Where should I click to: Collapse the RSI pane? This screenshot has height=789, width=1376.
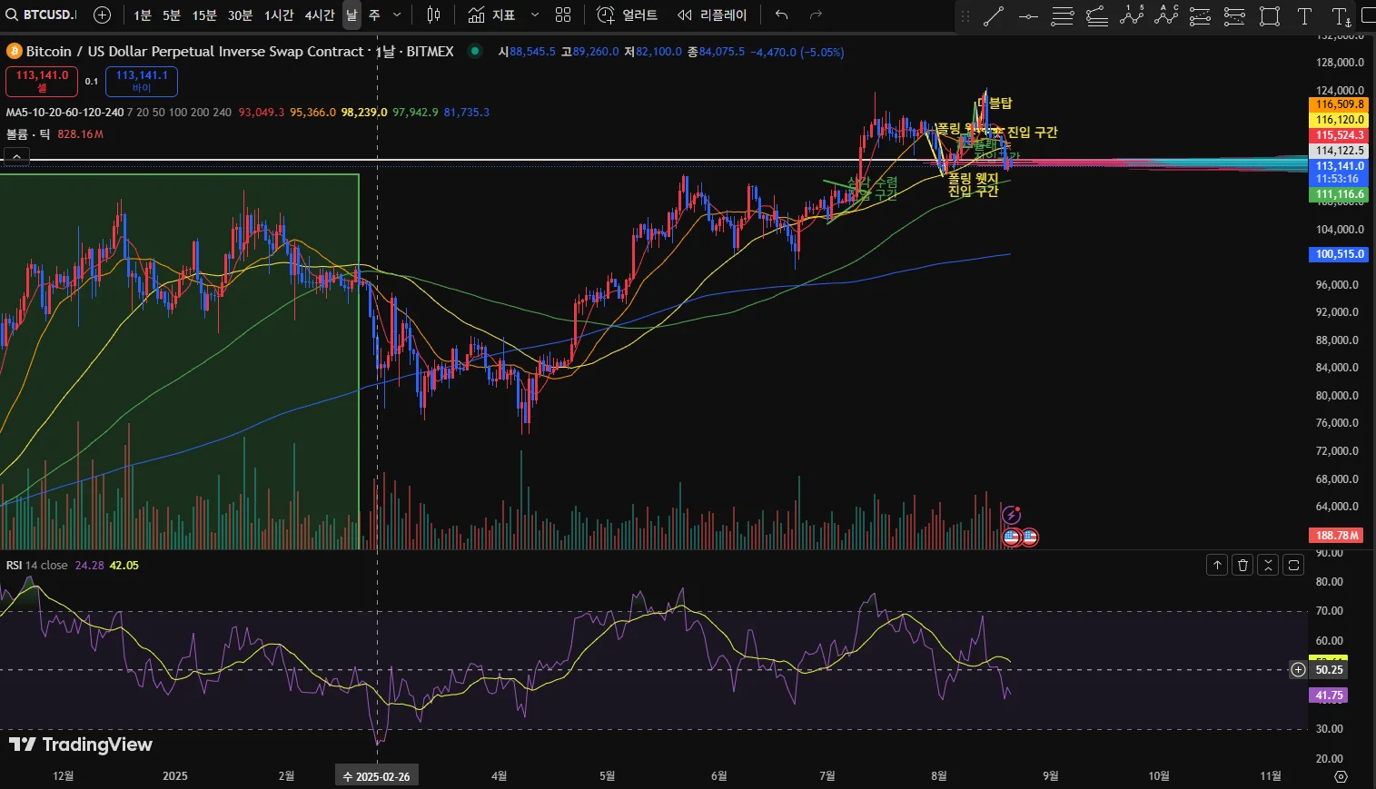[1268, 565]
